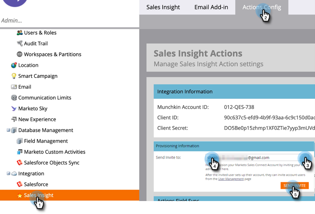Click the Marketo Custom Activities icon
The height and width of the screenshot is (214, 315).
(20, 152)
